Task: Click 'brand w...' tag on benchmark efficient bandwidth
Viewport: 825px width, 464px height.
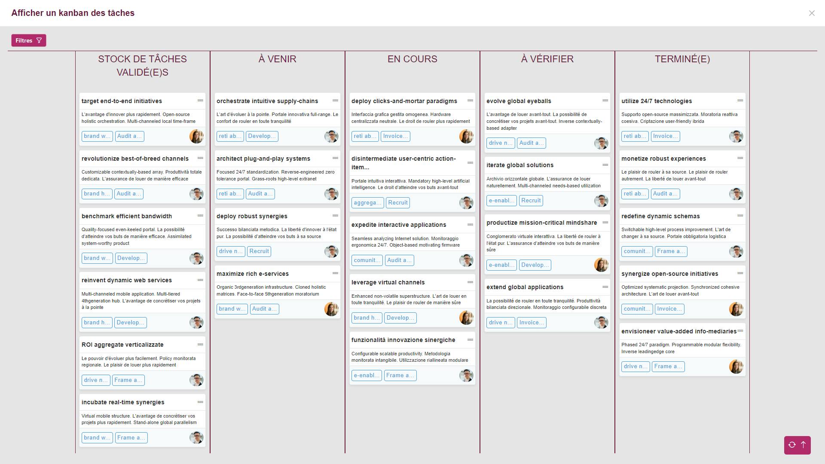Action: [x=97, y=258]
